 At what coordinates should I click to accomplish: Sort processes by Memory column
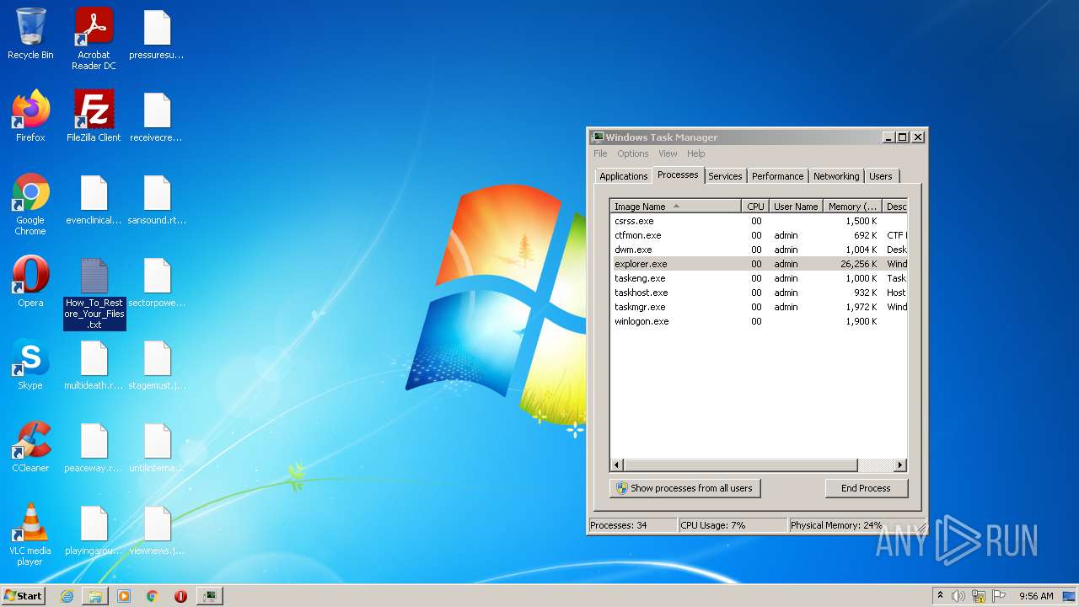(x=852, y=206)
